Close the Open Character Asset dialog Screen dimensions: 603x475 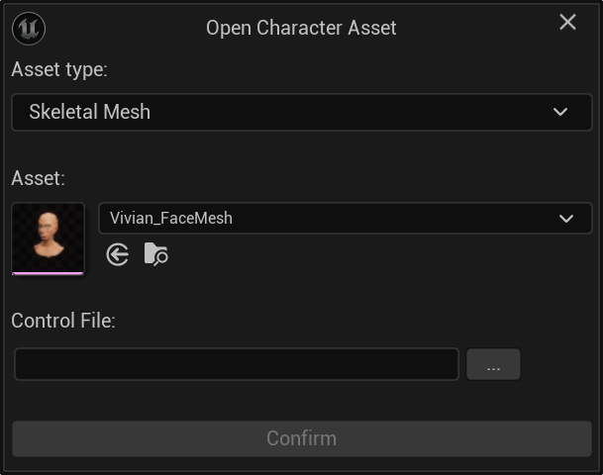(x=567, y=23)
